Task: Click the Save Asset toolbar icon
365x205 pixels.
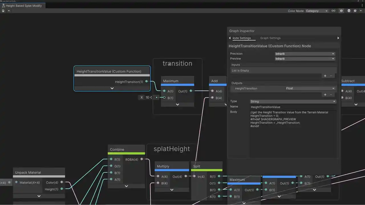Action: pyautogui.click(x=3, y=11)
